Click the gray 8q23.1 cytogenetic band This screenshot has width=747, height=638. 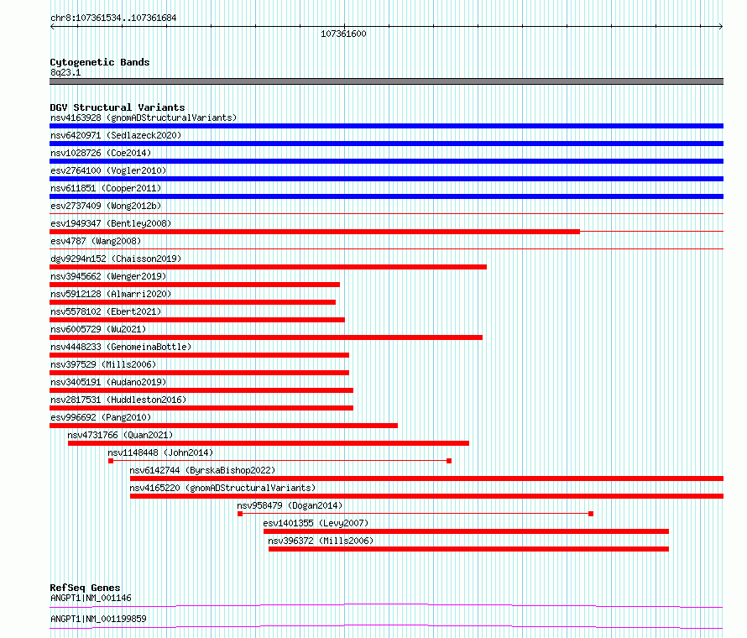(x=386, y=81)
